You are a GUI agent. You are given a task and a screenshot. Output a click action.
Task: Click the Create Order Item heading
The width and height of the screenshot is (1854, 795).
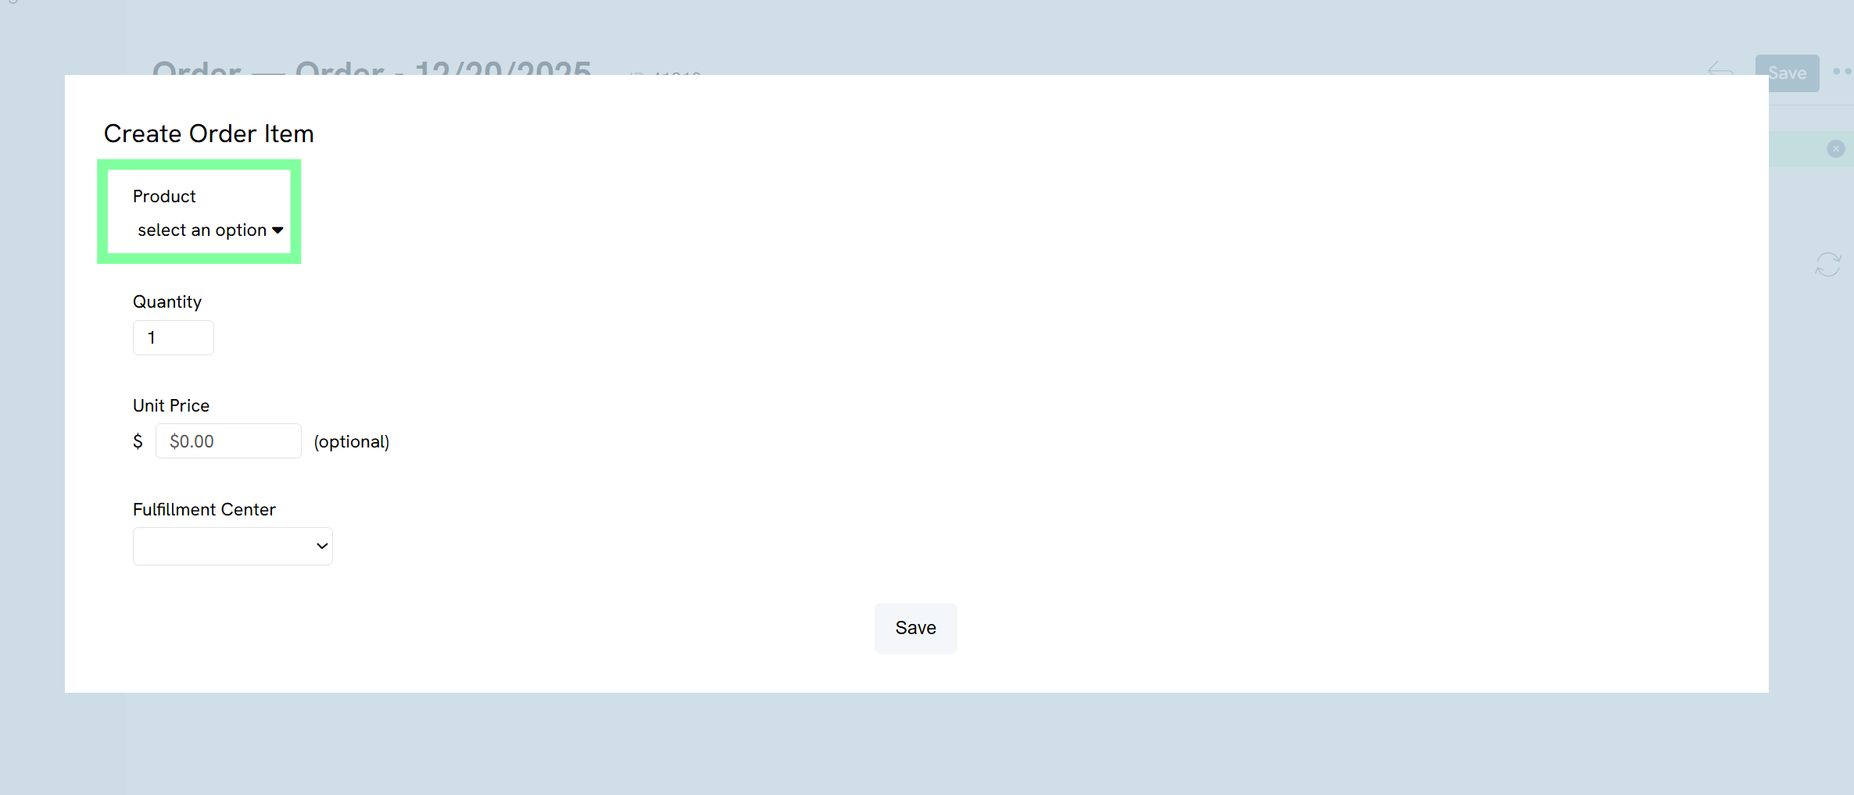click(209, 134)
